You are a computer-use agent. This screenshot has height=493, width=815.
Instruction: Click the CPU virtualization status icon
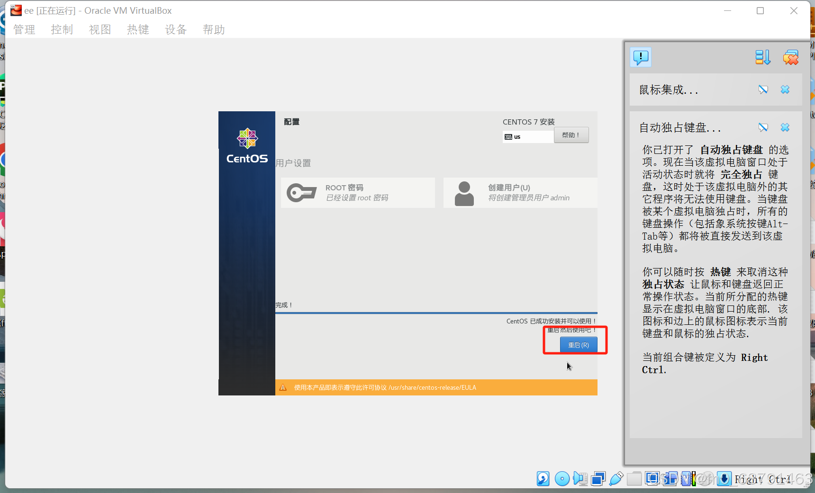coord(687,479)
